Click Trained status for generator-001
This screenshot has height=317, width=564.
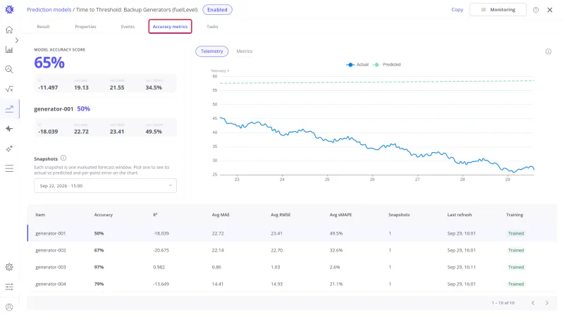[x=516, y=233]
